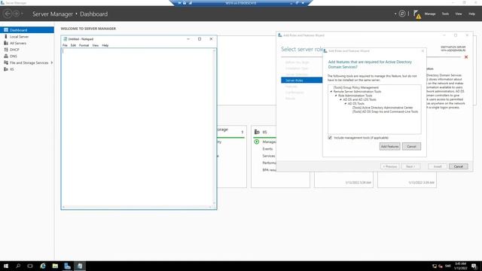482x271 pixels.
Task: Click wizard Install button
Action: 438,166
